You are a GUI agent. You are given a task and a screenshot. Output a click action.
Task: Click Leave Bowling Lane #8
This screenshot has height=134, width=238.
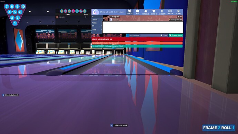(137, 39)
